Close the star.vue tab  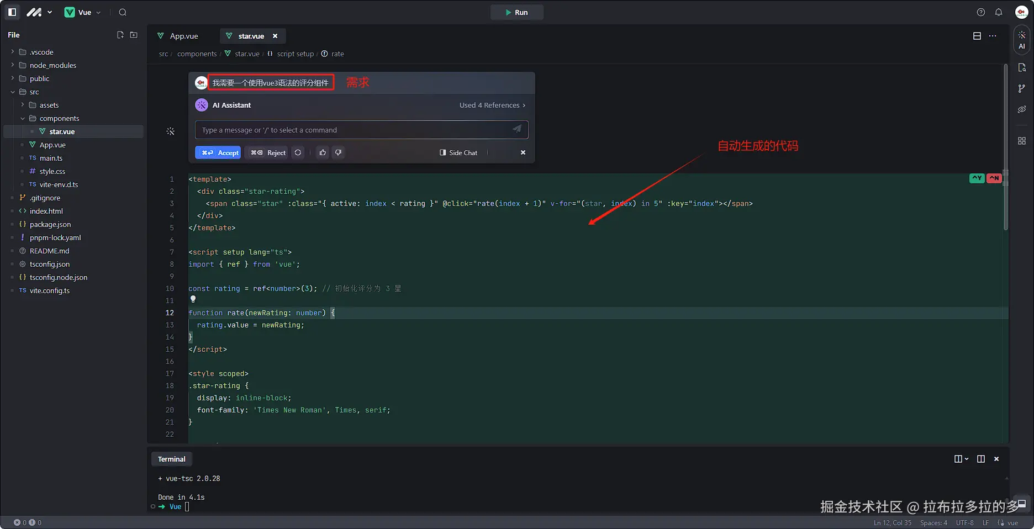(x=275, y=36)
